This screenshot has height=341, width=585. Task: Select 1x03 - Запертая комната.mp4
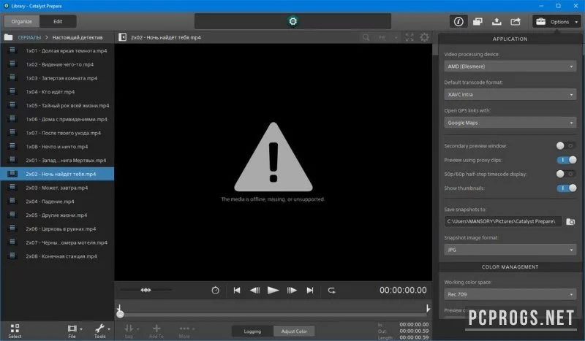click(57, 78)
